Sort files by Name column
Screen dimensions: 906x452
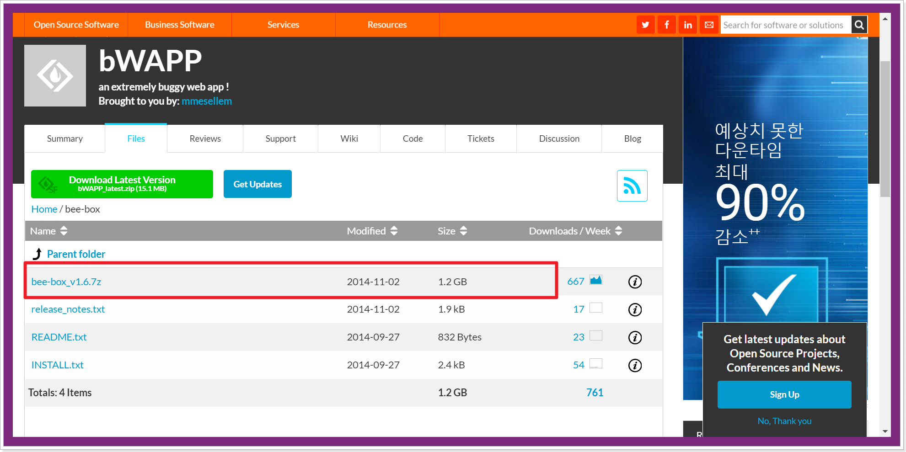(48, 231)
